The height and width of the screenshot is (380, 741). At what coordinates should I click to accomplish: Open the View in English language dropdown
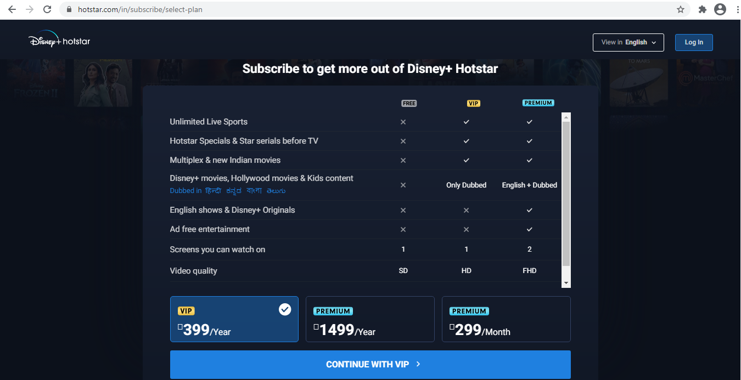click(628, 42)
